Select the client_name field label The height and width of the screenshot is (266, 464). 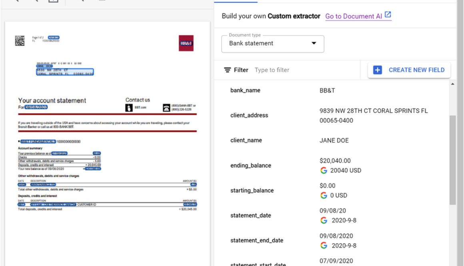[246, 140]
